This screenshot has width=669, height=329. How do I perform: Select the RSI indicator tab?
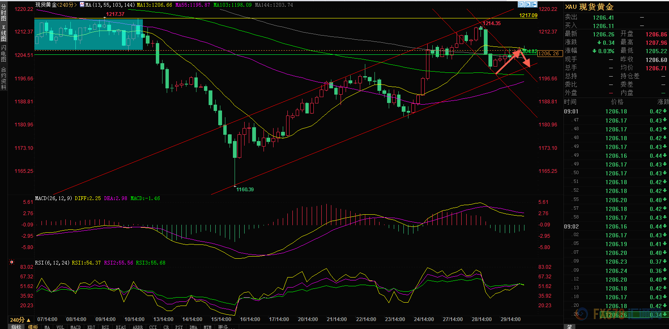(105, 327)
